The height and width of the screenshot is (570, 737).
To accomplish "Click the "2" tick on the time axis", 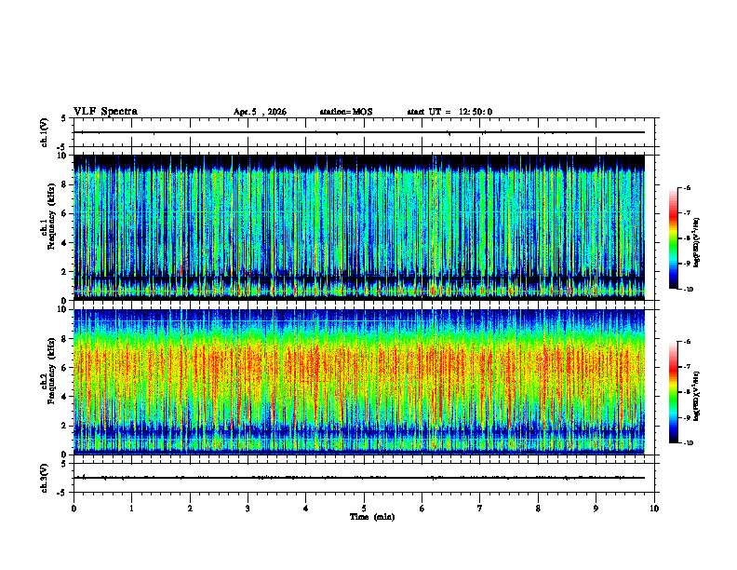I will (190, 509).
